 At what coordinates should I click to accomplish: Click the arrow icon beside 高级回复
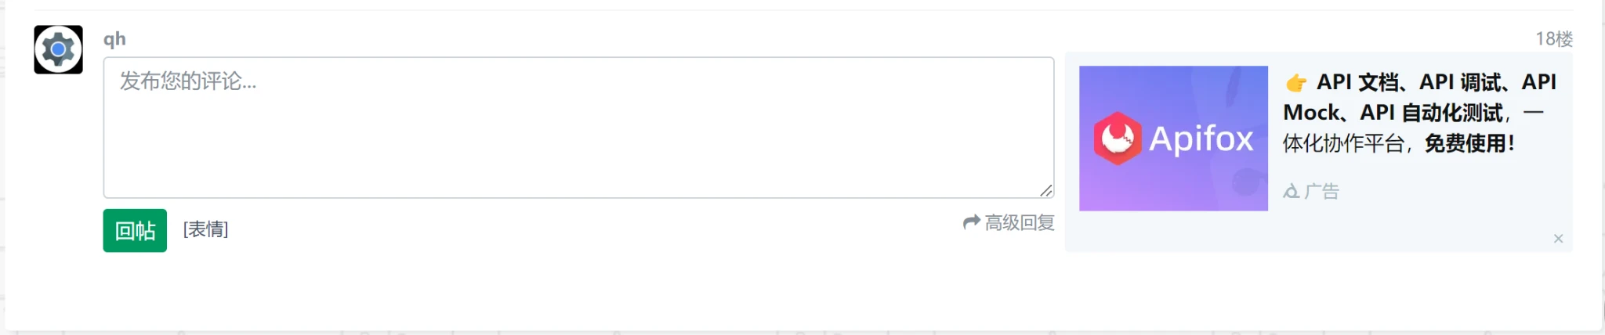click(x=971, y=222)
